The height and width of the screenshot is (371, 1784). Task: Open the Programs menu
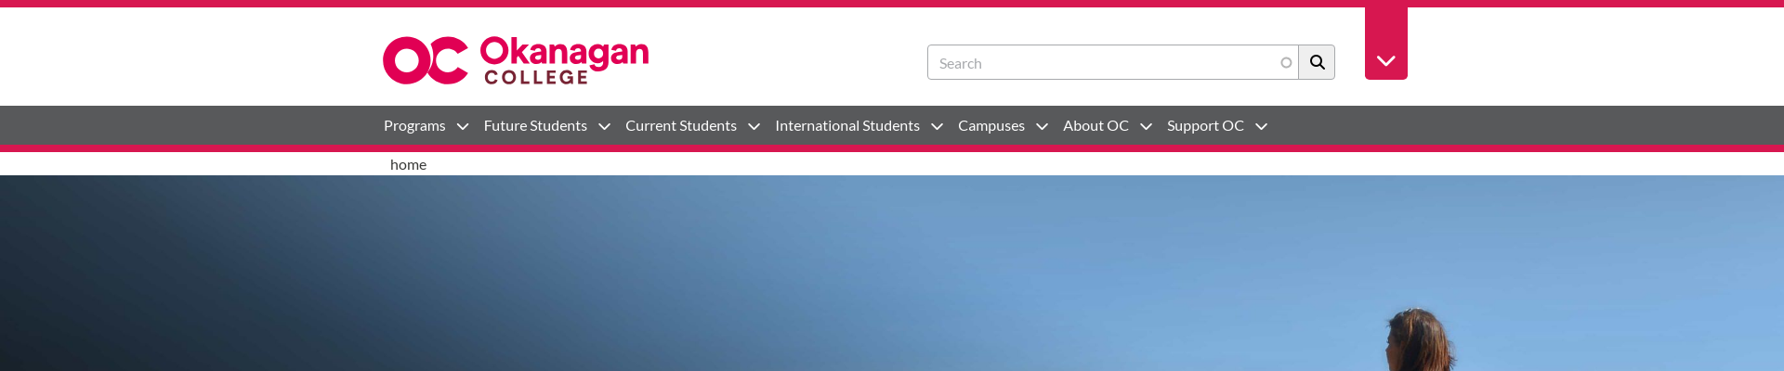(x=414, y=126)
